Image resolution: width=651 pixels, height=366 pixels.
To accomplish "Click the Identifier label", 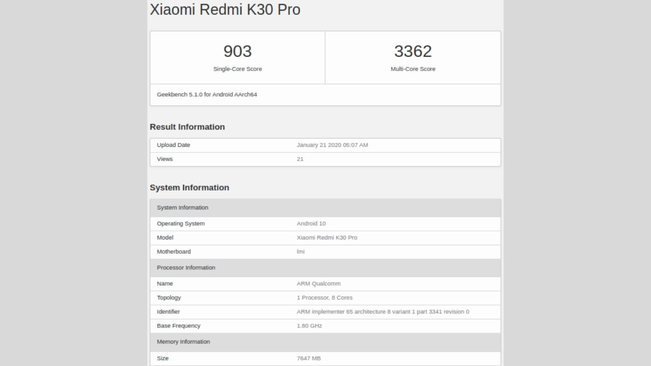I will 168,312.
